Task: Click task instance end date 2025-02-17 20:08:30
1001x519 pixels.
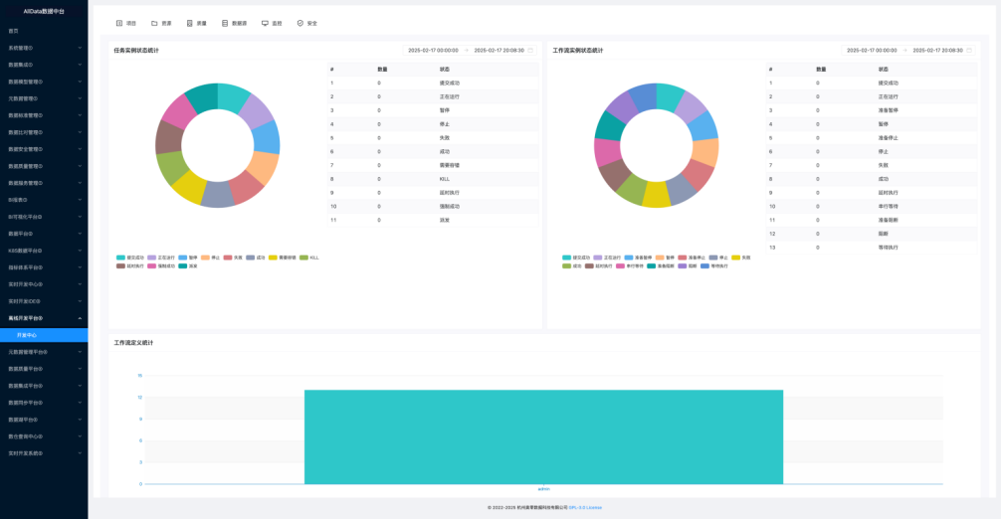Action: pos(500,51)
